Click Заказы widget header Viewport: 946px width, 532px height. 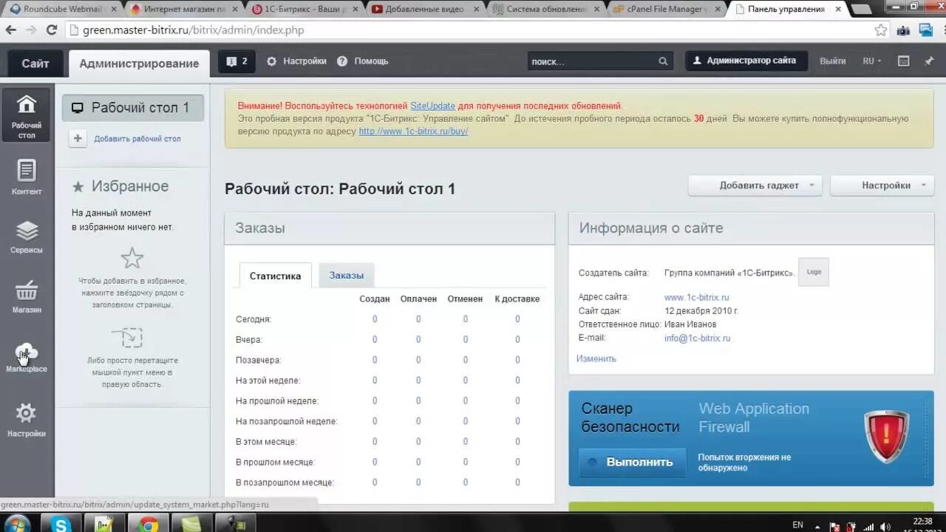tap(389, 228)
